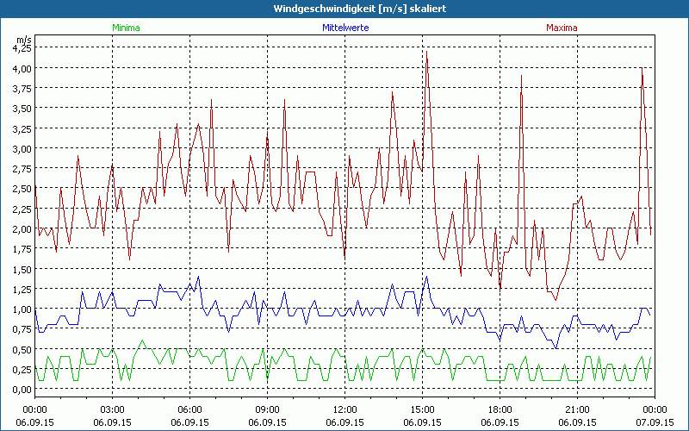Viewport: 689px width, 431px height.
Task: Select the Mittelwerte legend label
Action: 344,28
